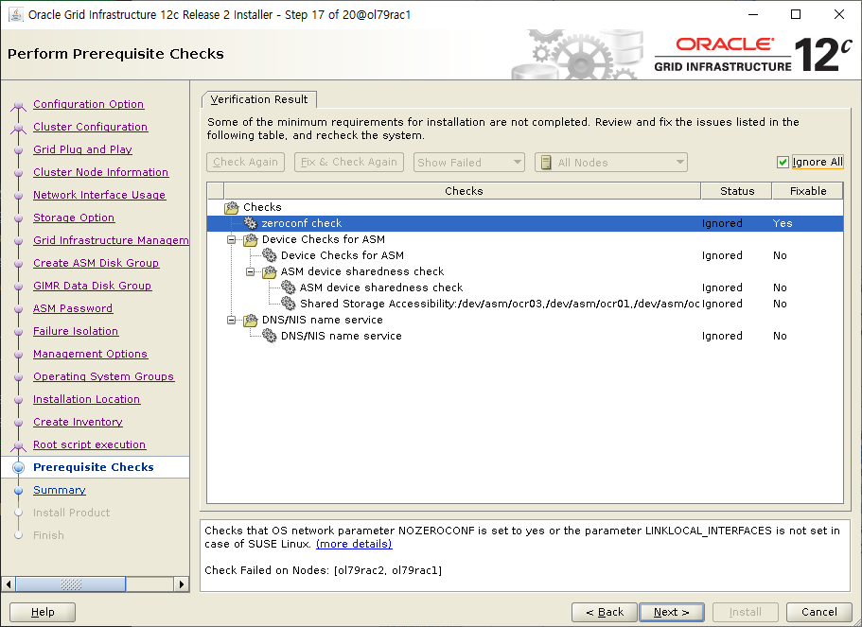
Task: Go to Installation Location step
Action: click(86, 399)
